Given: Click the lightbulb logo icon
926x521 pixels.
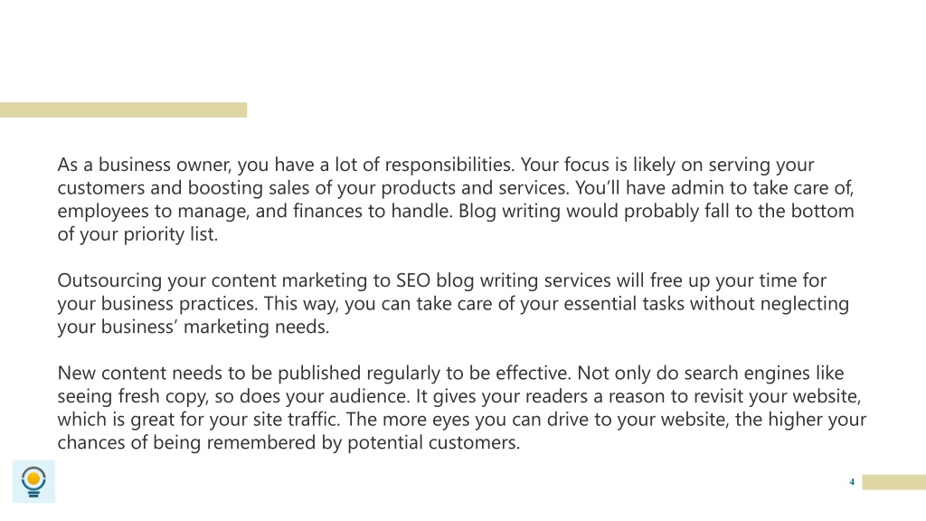Looking at the screenshot, I should (33, 481).
